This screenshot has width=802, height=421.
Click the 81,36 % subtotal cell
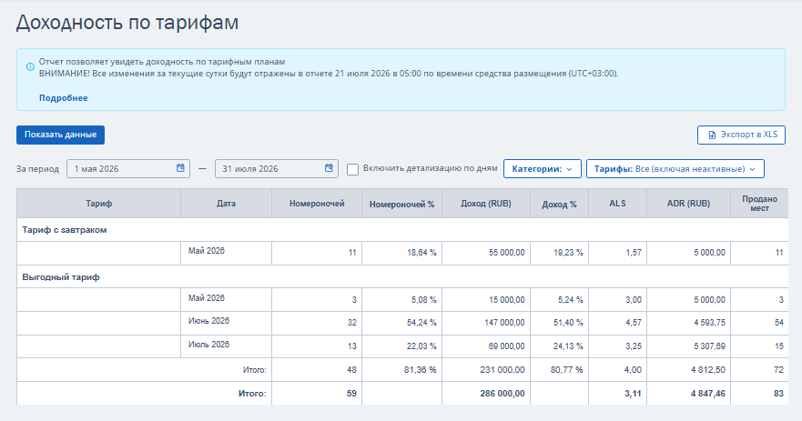(402, 370)
